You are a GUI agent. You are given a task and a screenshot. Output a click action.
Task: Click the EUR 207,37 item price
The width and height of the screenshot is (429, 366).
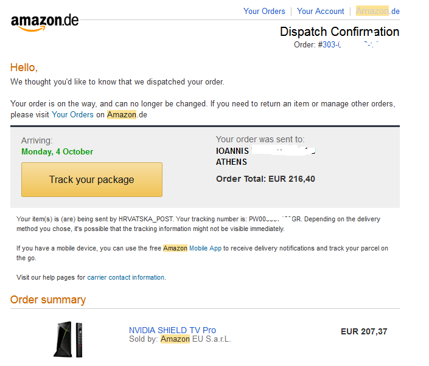(364, 331)
